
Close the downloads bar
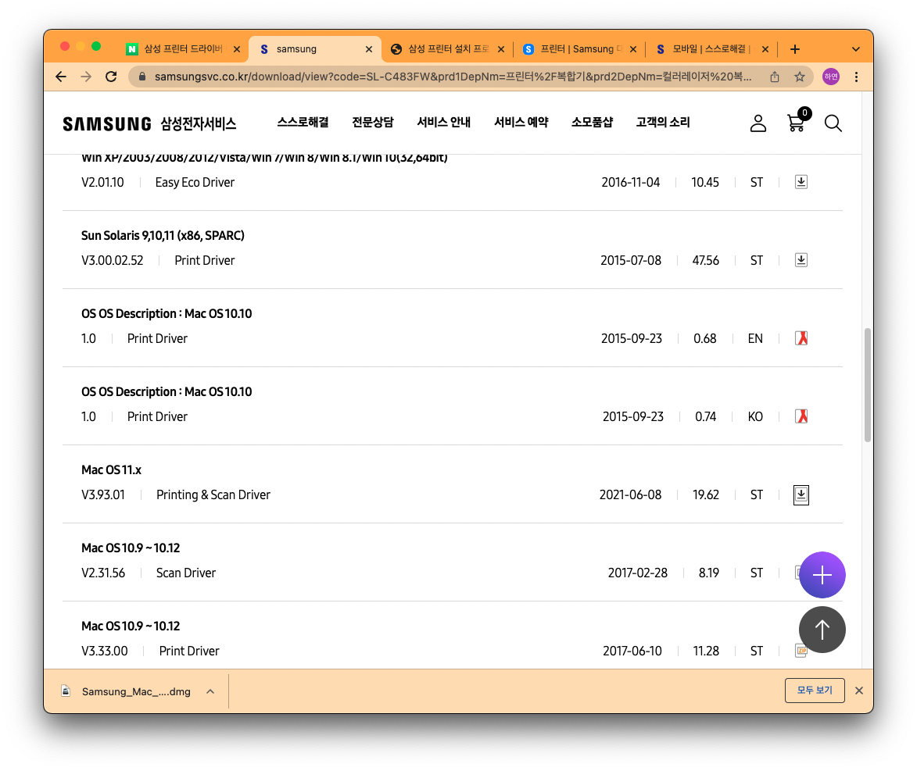coord(858,691)
